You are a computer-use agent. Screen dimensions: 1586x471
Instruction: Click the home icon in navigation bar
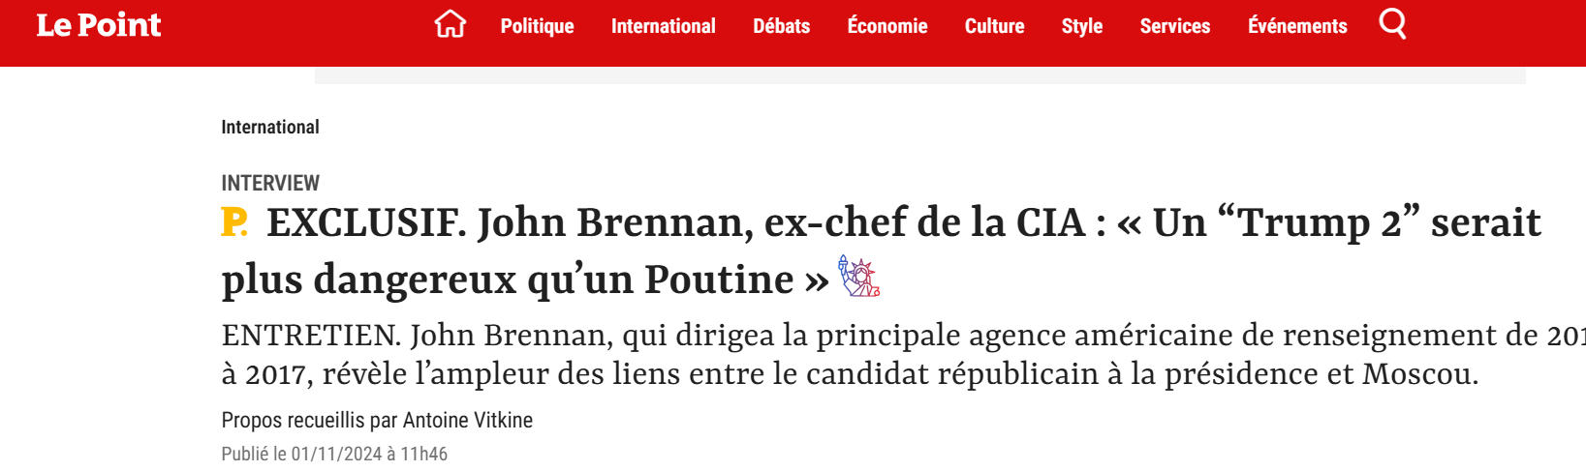[450, 24]
